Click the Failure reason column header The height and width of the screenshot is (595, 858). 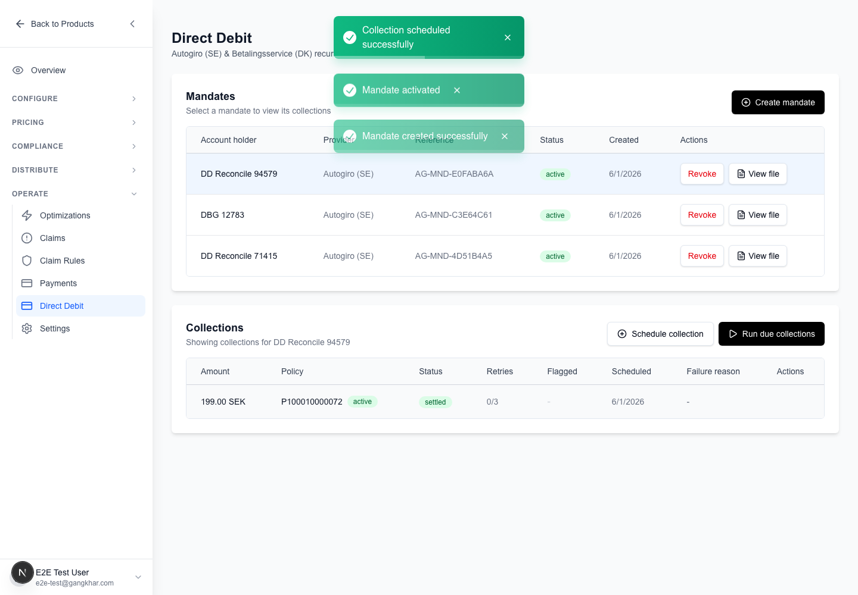click(713, 371)
